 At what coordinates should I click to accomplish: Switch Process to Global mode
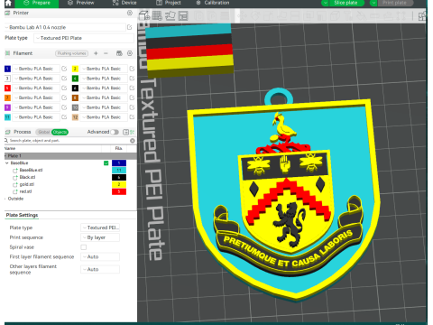click(x=43, y=132)
